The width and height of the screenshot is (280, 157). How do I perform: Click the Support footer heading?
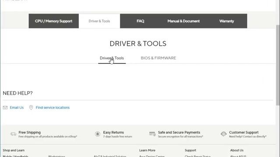(x=190, y=150)
